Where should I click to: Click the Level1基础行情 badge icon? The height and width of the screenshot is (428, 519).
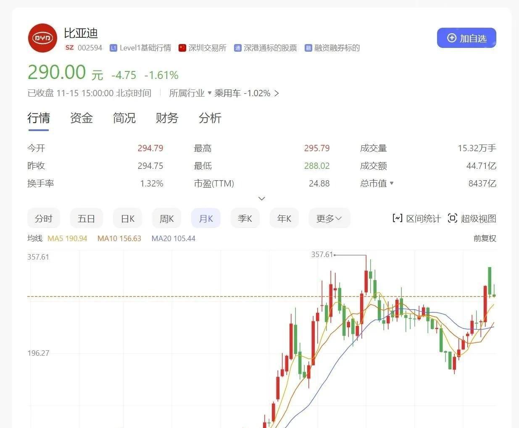point(113,48)
